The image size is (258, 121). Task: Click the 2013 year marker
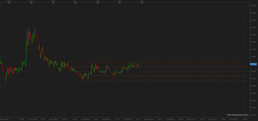(119, 3)
